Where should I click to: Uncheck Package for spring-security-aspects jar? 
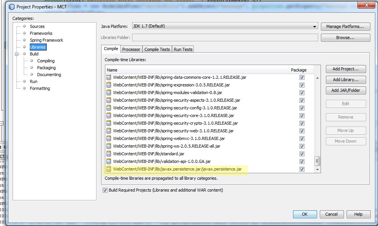(302, 100)
